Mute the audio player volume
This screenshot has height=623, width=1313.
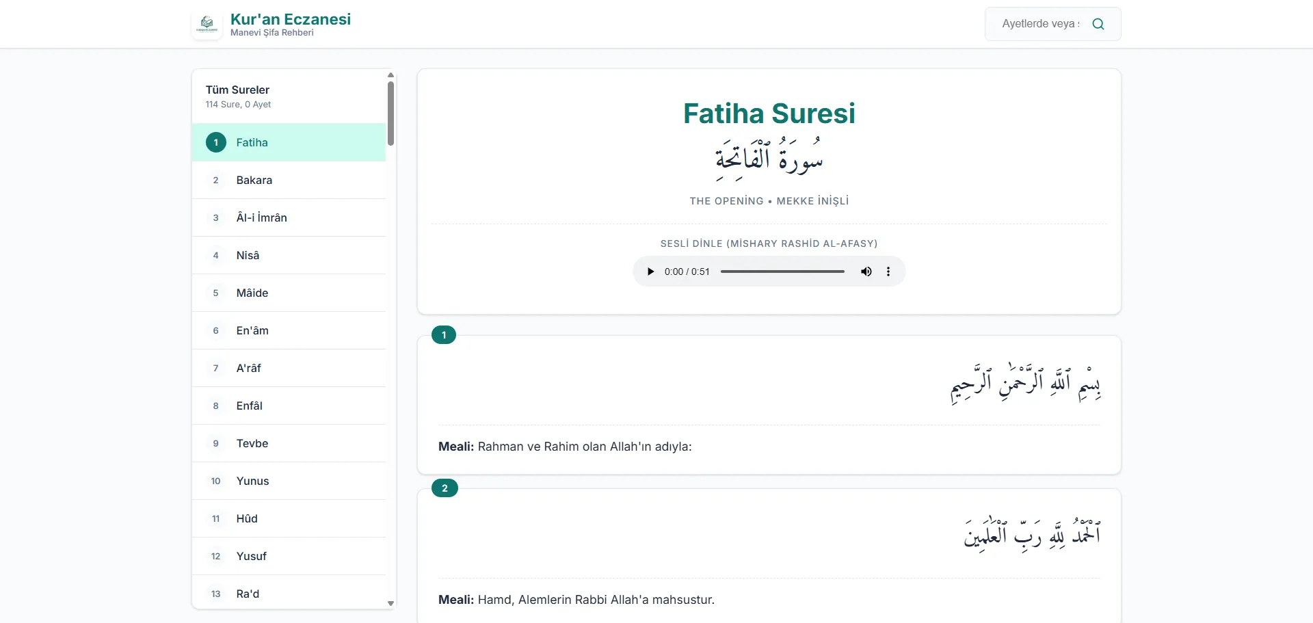click(866, 271)
